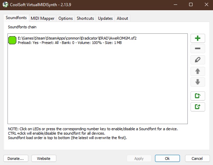Viewport: 213px width, 165px height.
Task: Close the VirtualMIDISynth window
Action: tap(206, 5)
